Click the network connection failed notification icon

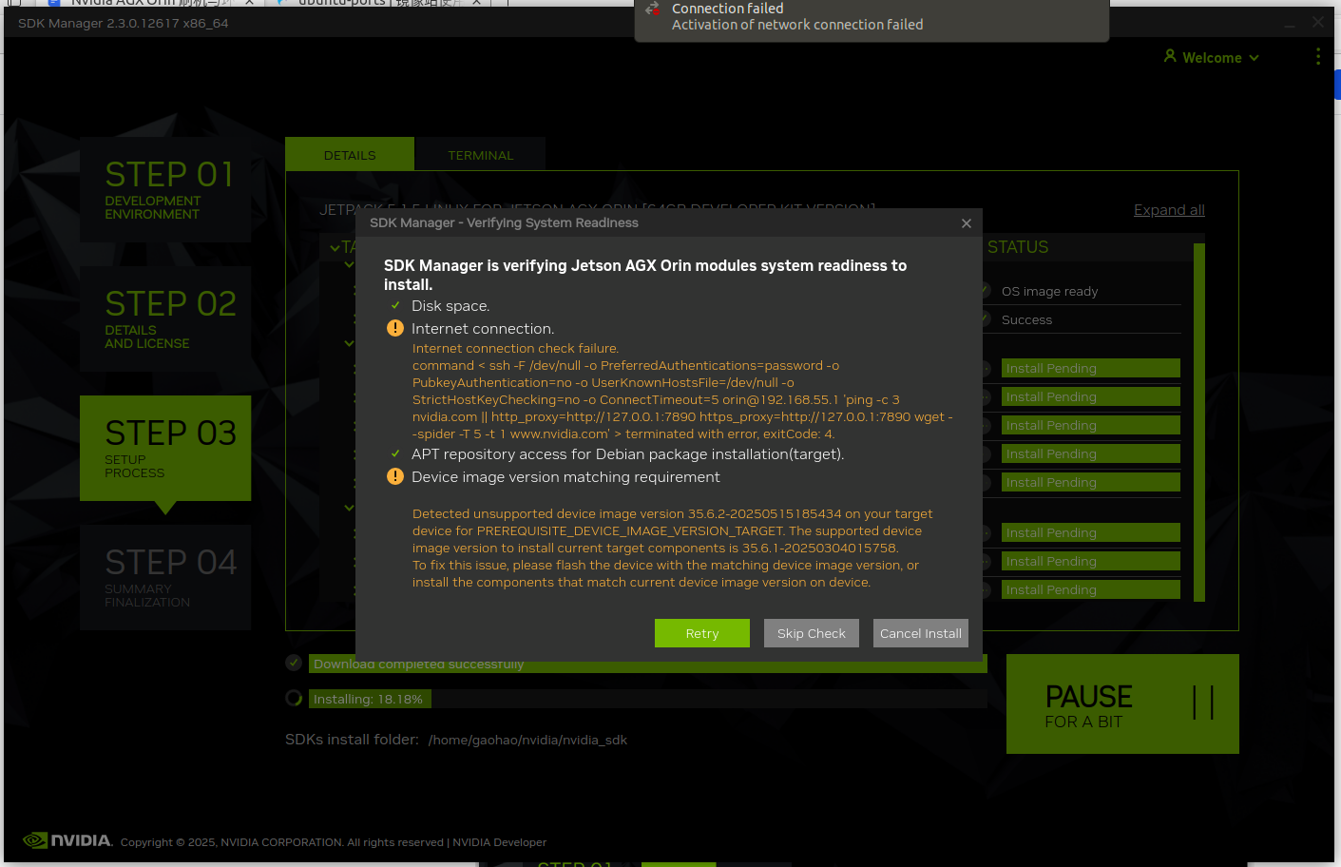click(x=652, y=9)
